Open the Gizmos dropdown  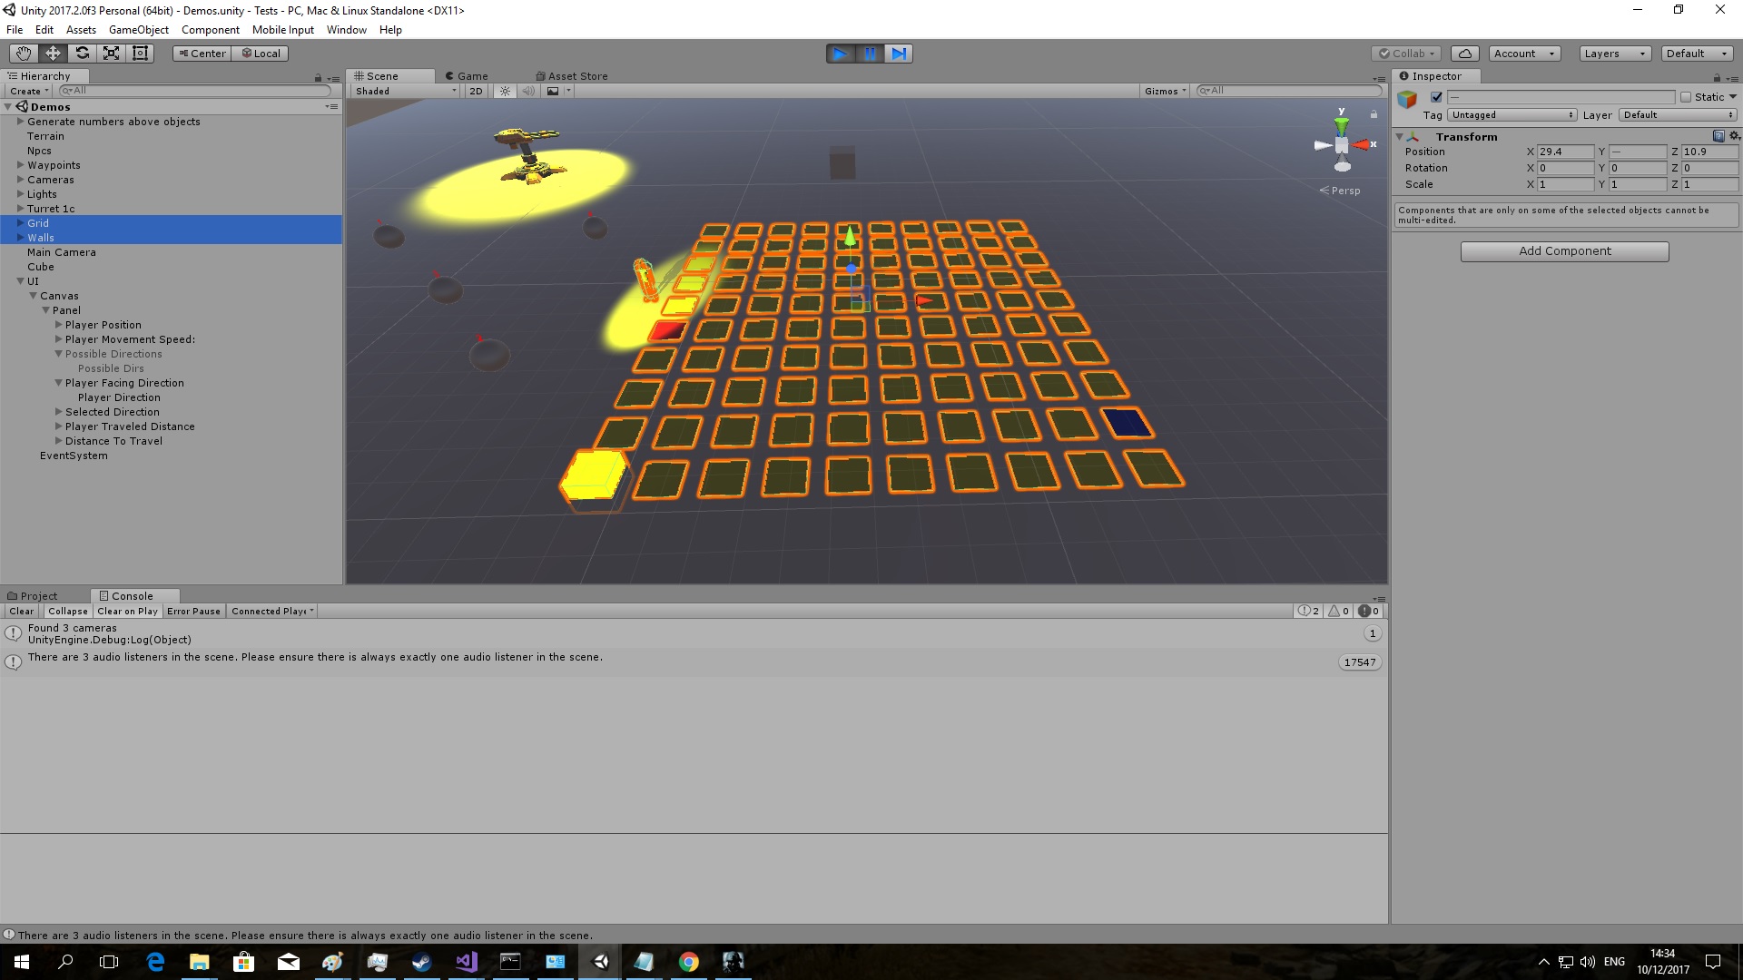[1166, 91]
